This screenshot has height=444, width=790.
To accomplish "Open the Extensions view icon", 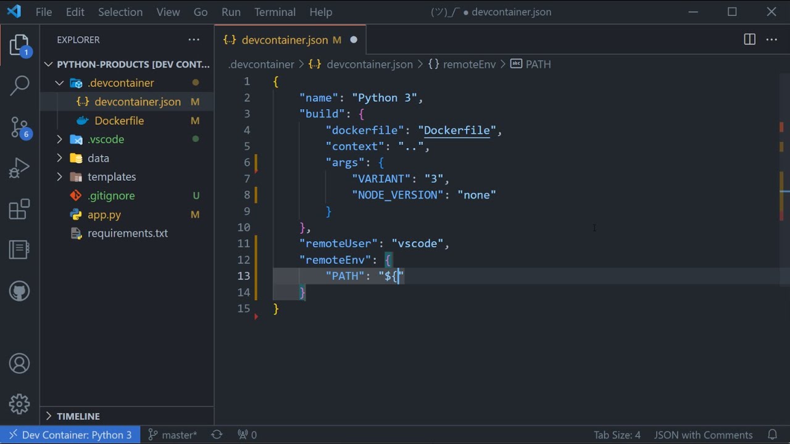I will click(19, 209).
